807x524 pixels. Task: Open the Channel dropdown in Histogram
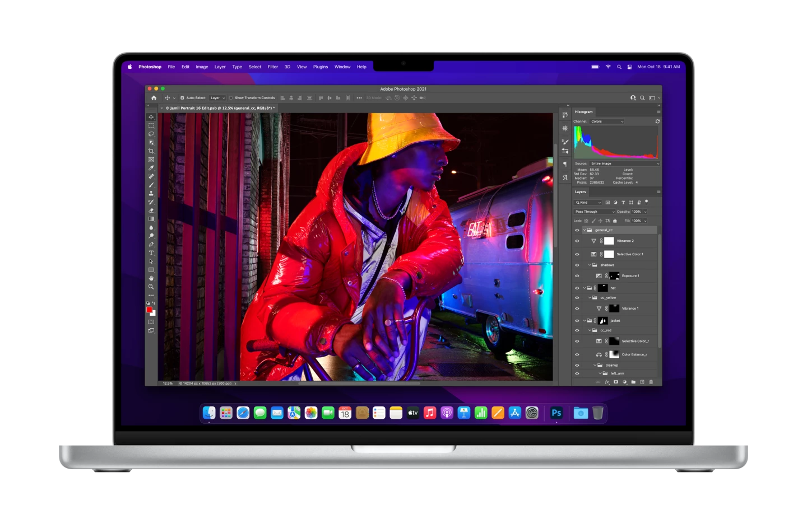(x=607, y=121)
